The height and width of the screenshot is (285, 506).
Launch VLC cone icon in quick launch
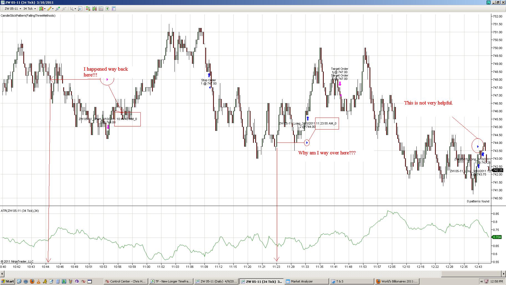pyautogui.click(x=39, y=281)
